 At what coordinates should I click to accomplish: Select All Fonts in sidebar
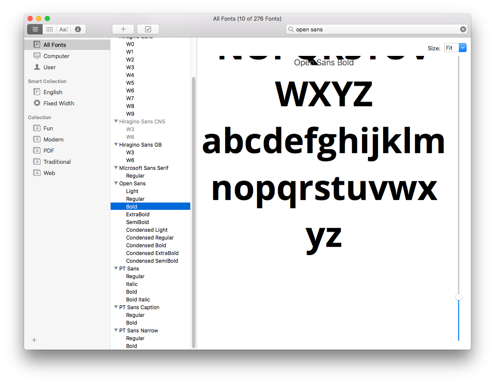click(67, 45)
